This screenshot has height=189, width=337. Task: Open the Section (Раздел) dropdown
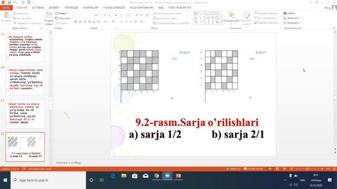click(x=62, y=23)
